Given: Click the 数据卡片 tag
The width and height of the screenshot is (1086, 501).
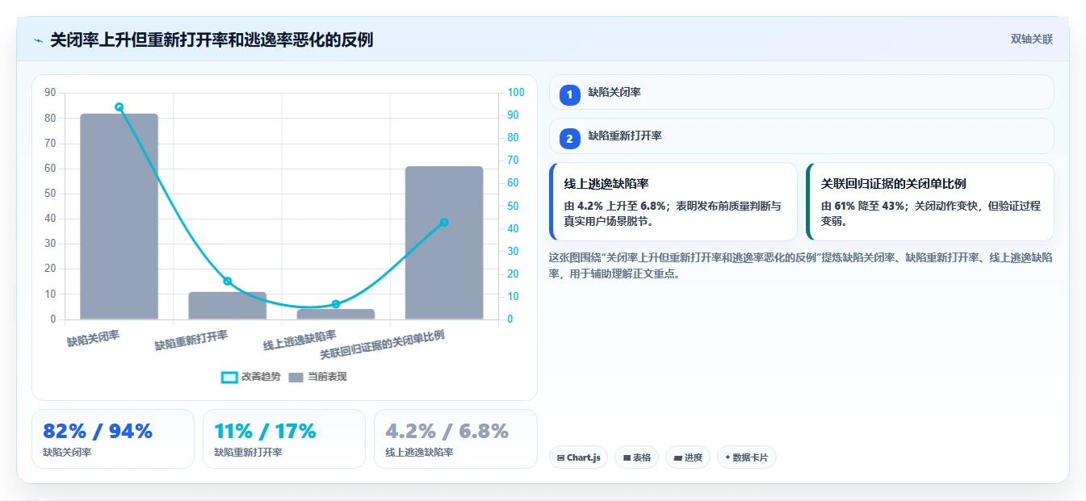Looking at the screenshot, I should pyautogui.click(x=747, y=457).
